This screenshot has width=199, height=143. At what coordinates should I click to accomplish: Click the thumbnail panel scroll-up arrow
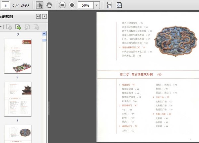(44, 34)
